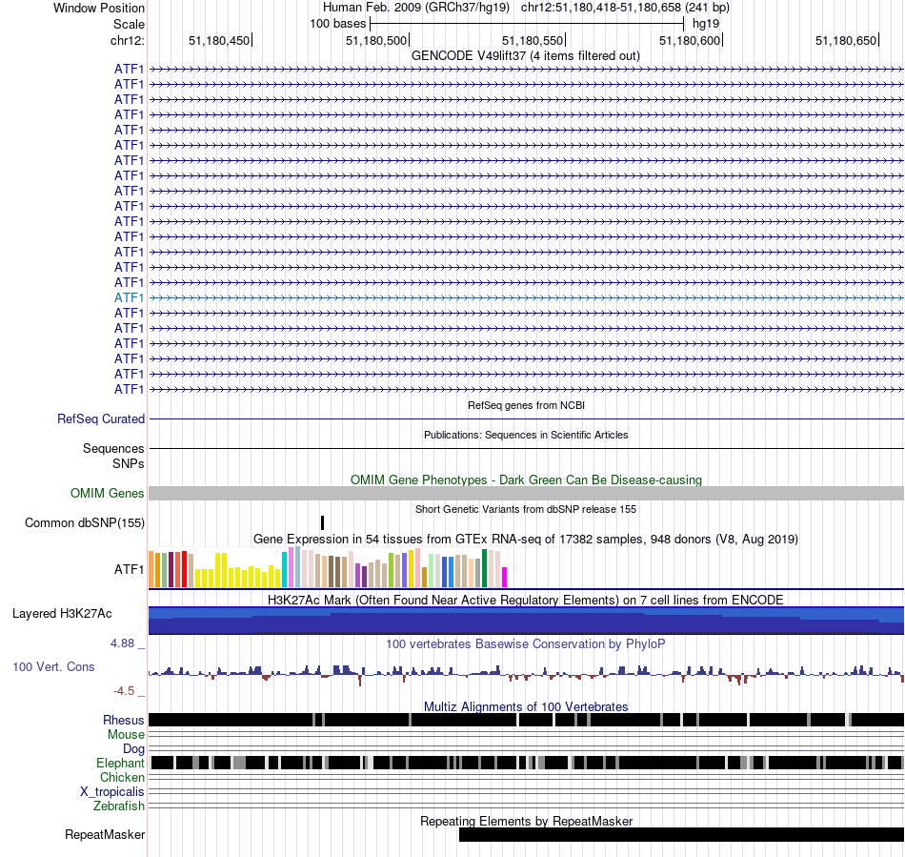This screenshot has height=857, width=905.
Task: Click the 'Sequences SNPs' publications label
Action: 113,456
